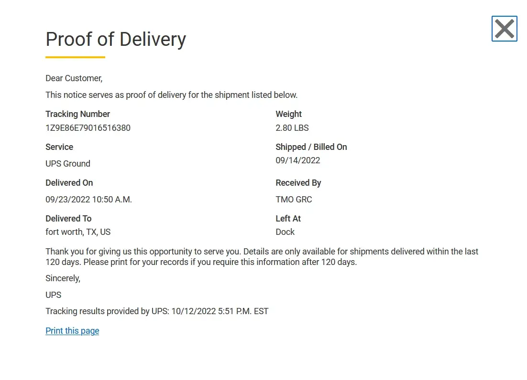The height and width of the screenshot is (380, 527).
Task: Click the Dock location value
Action: (x=285, y=232)
